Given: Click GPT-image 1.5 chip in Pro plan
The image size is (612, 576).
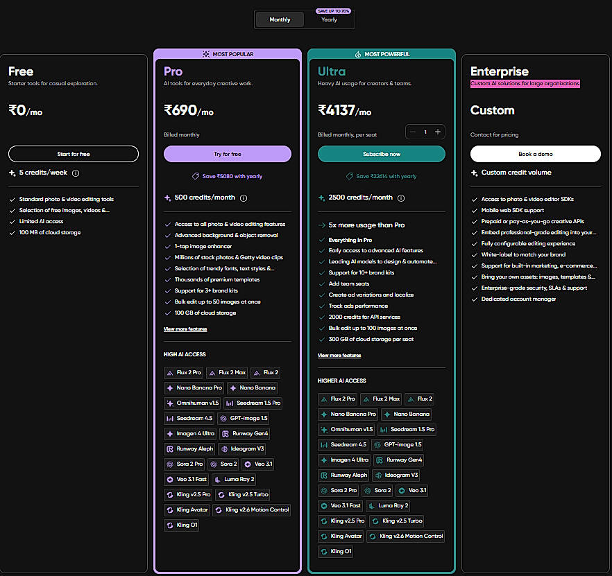Looking at the screenshot, I should coord(243,418).
